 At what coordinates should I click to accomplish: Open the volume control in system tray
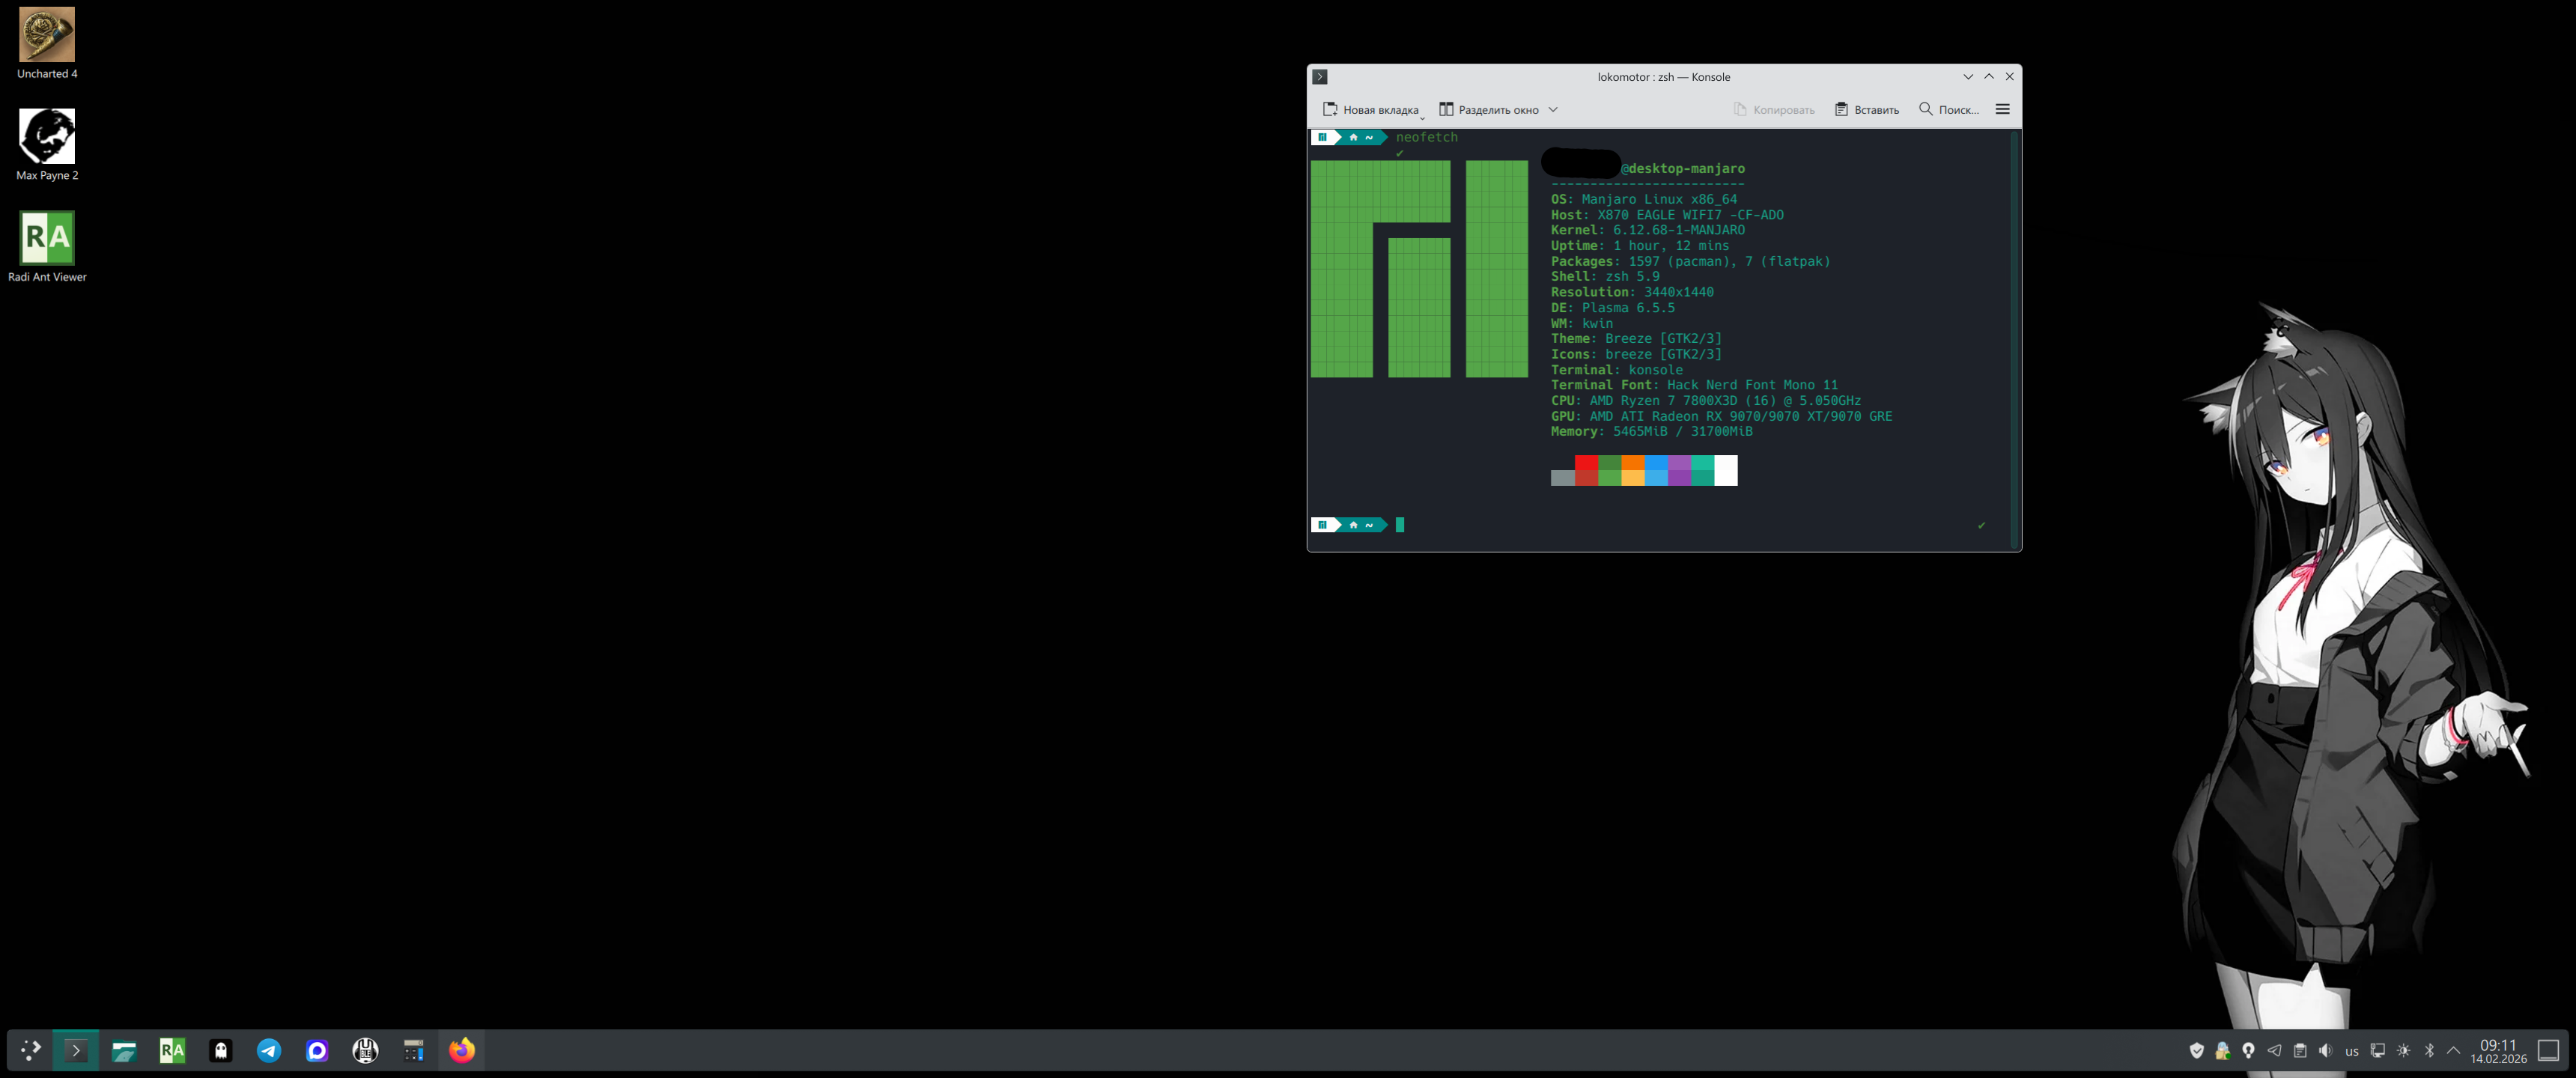(x=2326, y=1050)
